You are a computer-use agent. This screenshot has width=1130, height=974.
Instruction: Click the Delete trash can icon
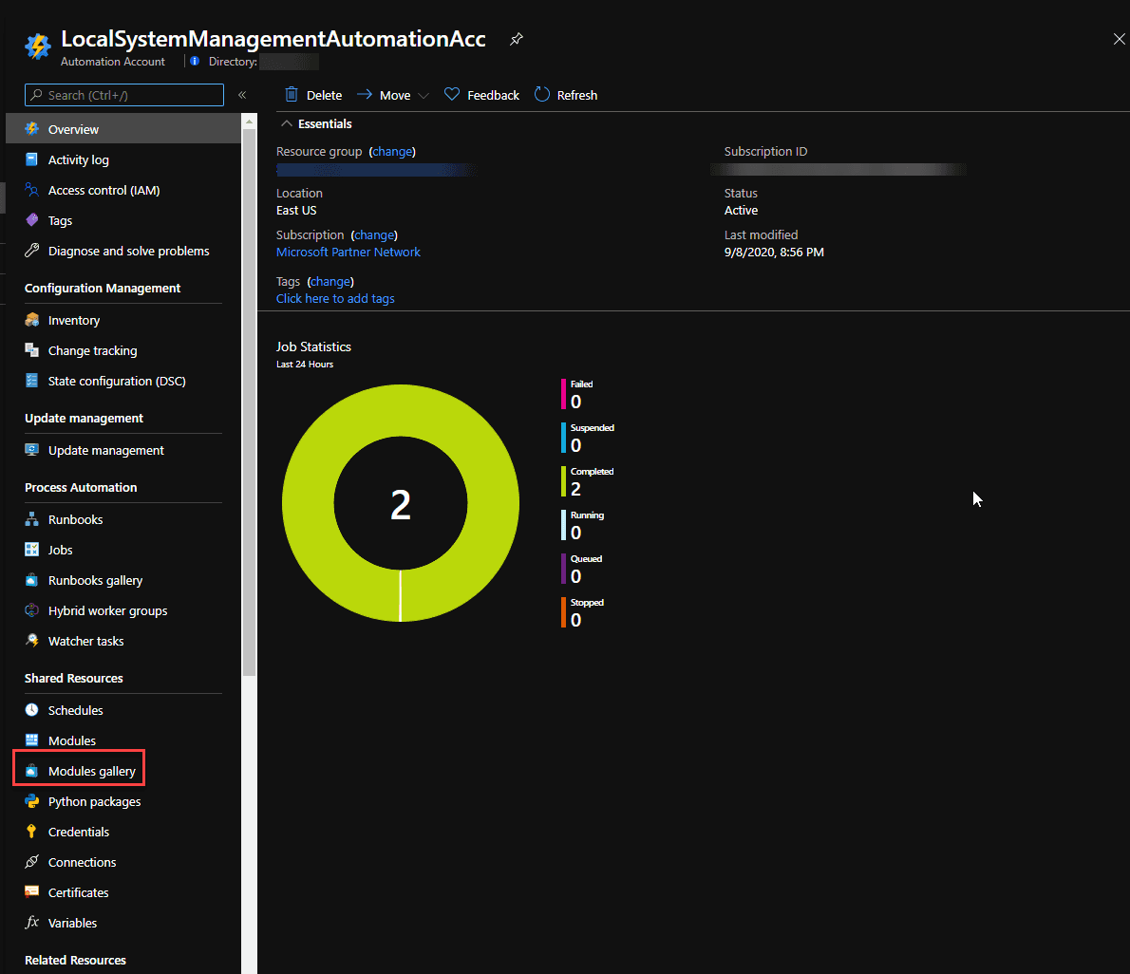coord(292,94)
